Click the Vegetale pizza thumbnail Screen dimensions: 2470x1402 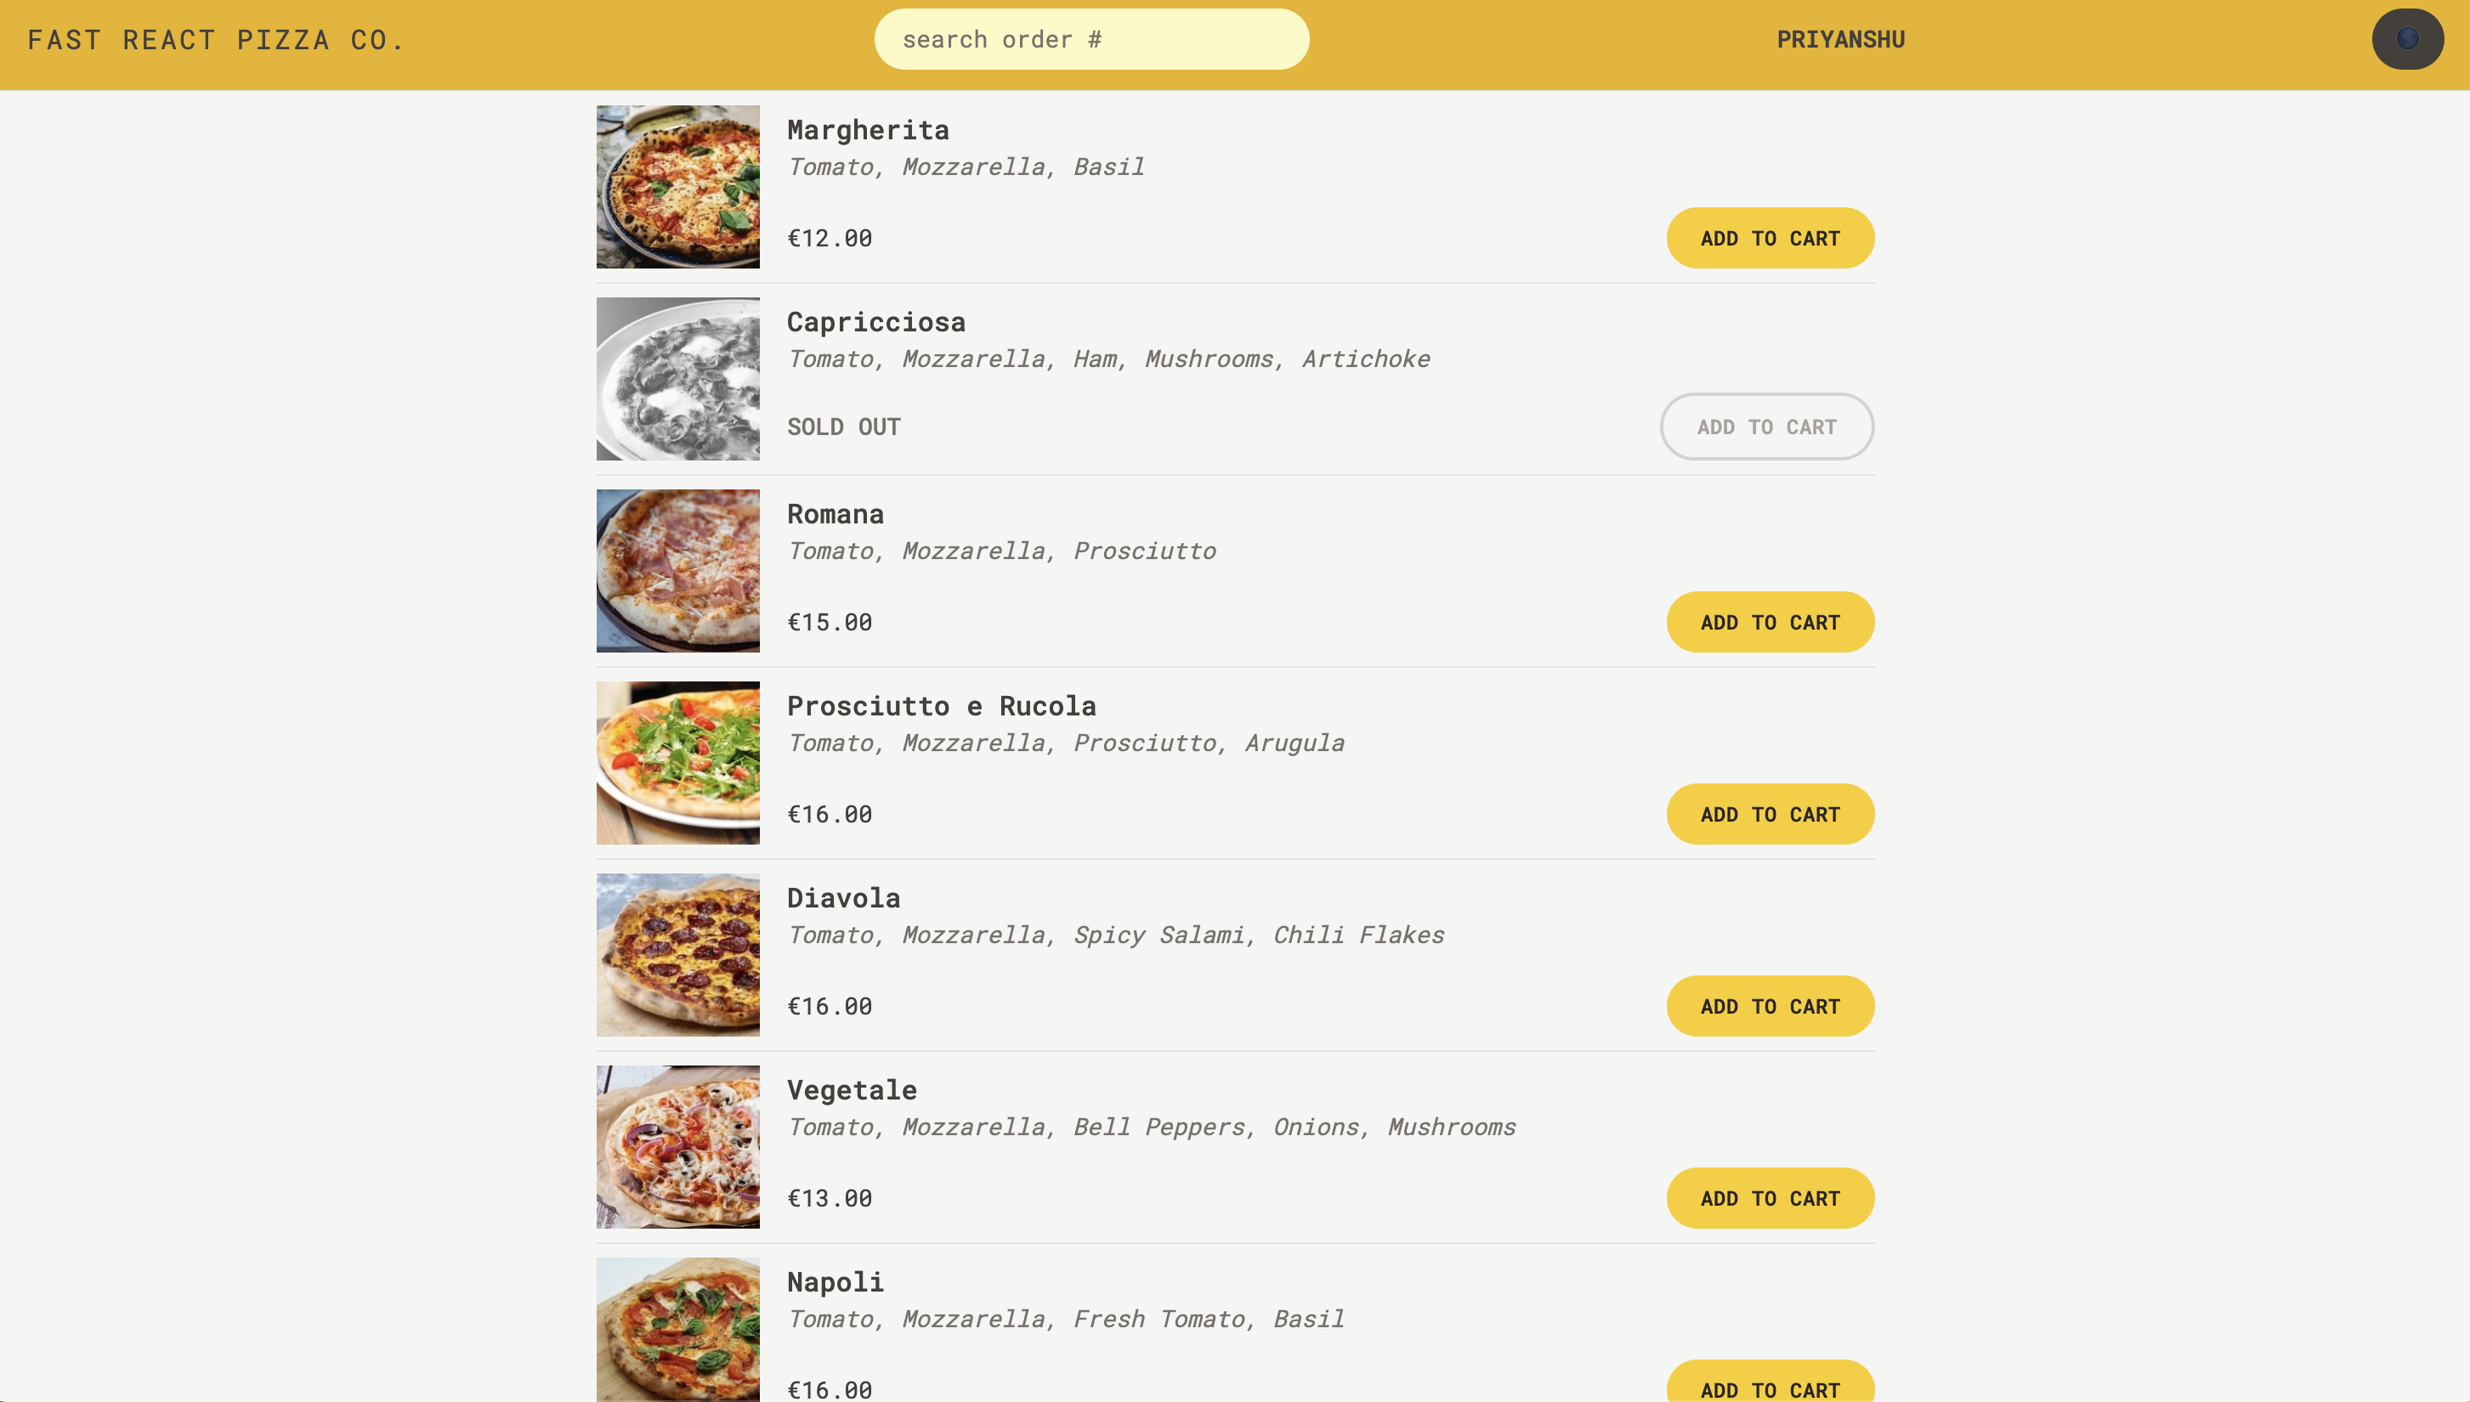pos(678,1147)
